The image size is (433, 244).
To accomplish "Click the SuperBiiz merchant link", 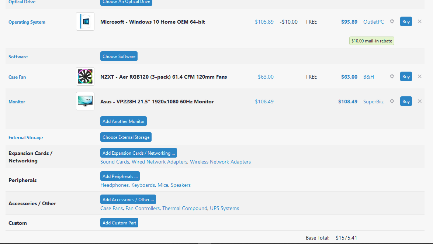I will pos(373,102).
